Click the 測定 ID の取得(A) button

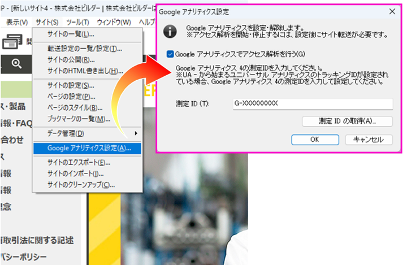point(347,121)
